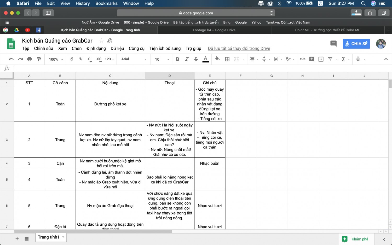
Task: Insert a link with chain icon
Action: click(302, 59)
